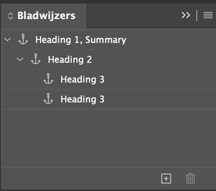Switch to the Bladwijzers tab
Screen dimensions: 216x191
click(46, 16)
